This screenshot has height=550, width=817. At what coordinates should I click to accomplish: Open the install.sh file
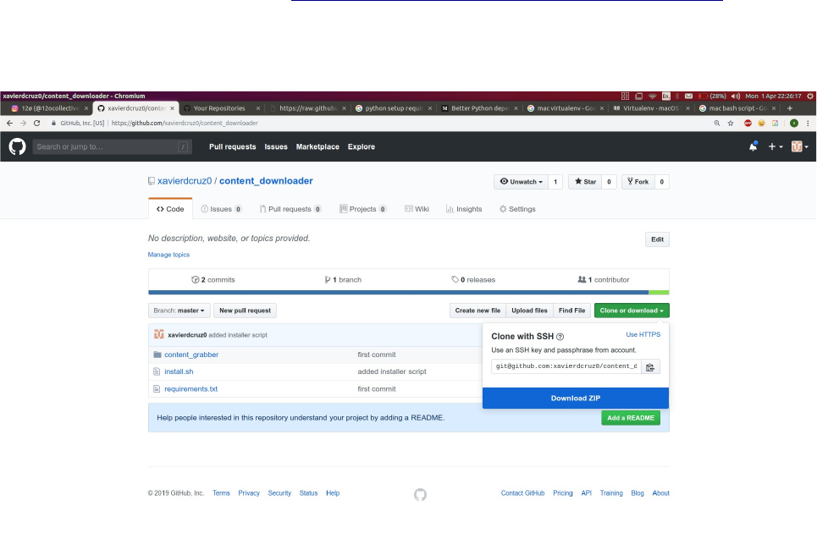tap(179, 371)
